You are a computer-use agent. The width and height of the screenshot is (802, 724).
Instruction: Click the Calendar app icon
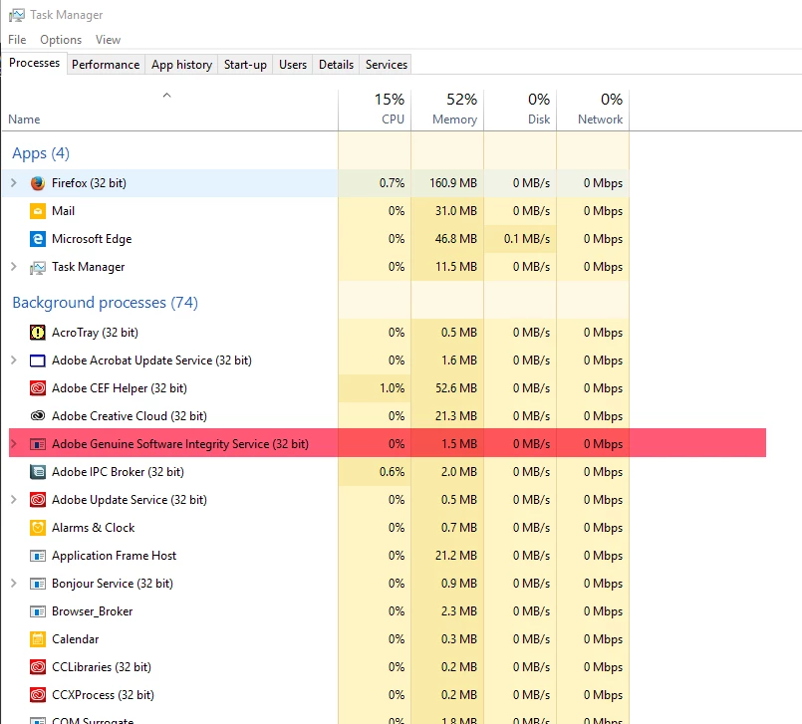click(37, 639)
